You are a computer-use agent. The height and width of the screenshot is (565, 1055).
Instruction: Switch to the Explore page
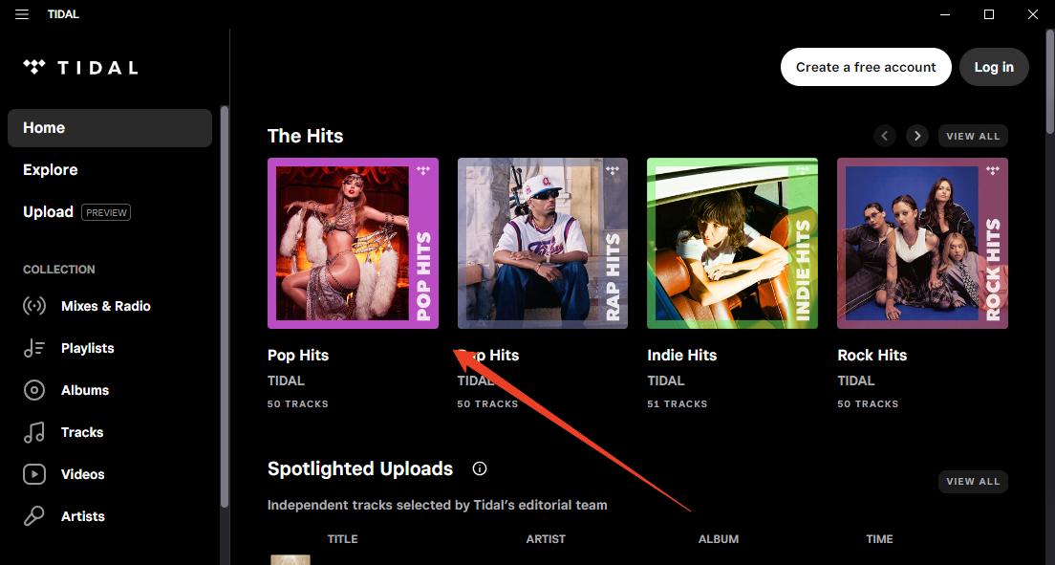coord(51,170)
